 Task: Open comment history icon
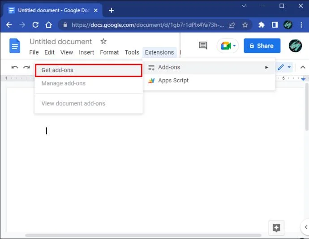203,46
